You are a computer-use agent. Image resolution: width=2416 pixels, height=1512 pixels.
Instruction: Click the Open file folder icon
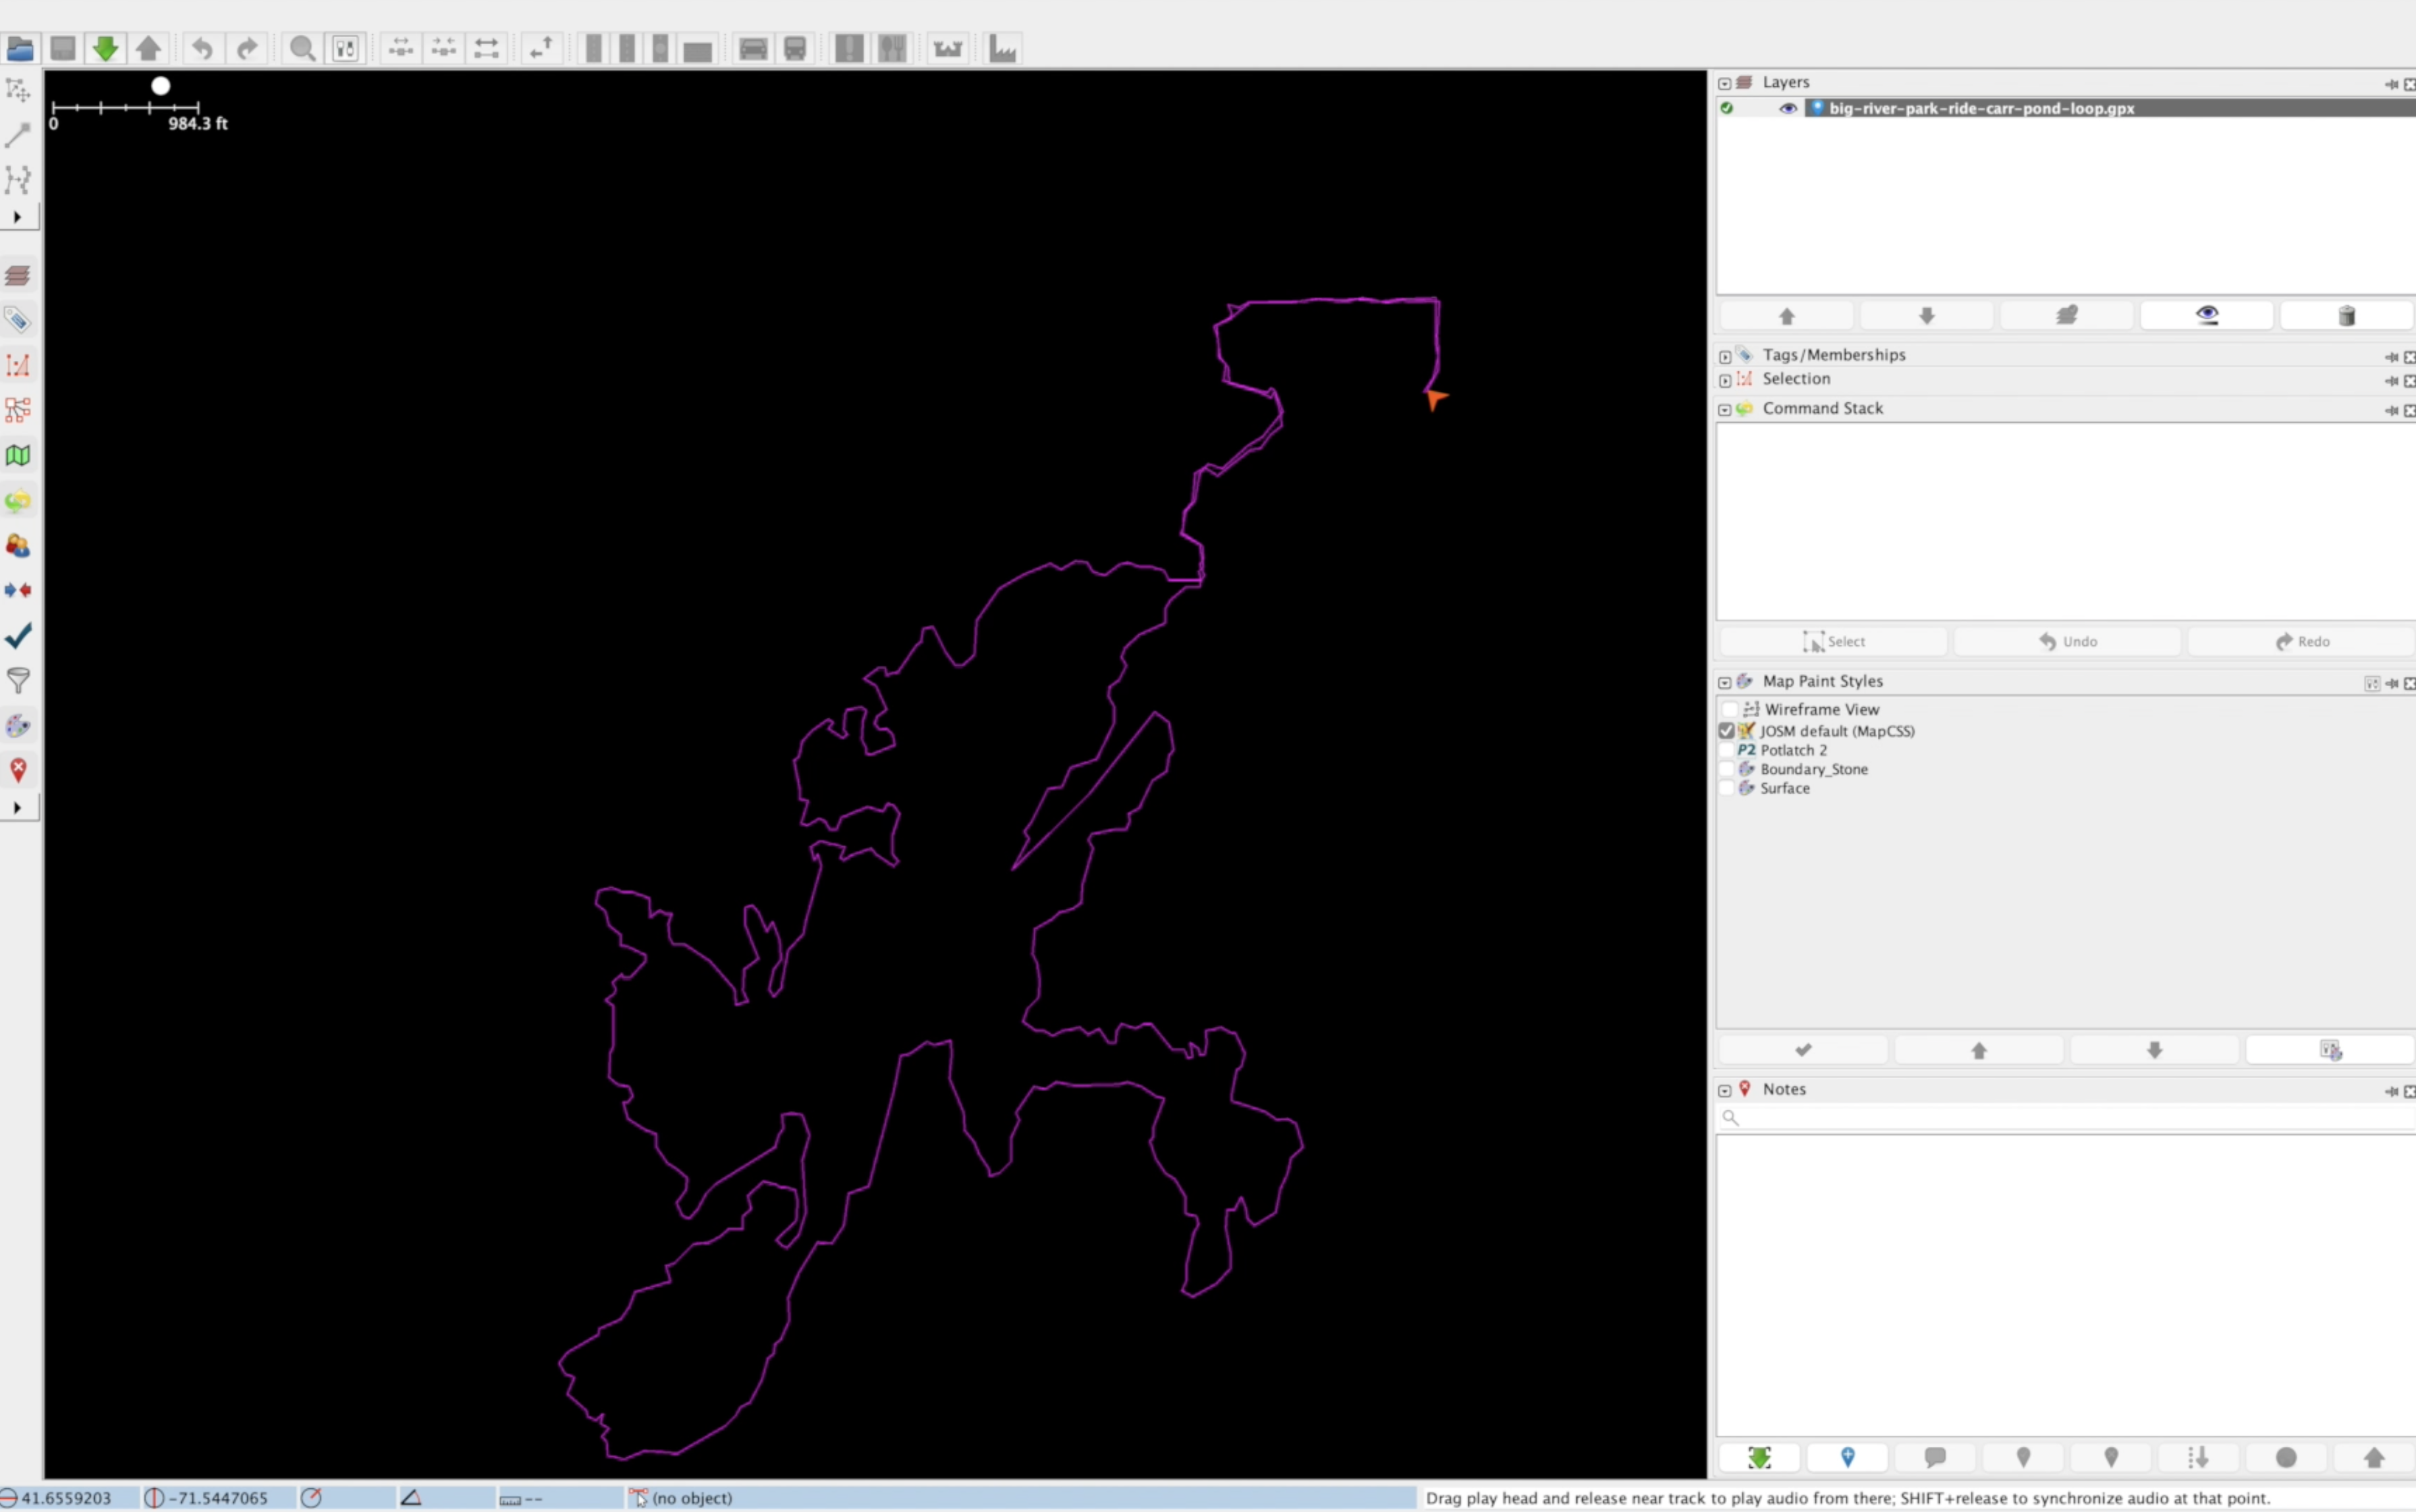[20, 48]
